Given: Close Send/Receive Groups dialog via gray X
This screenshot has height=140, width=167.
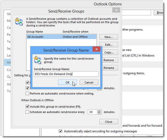Looking at the screenshot, I should coord(116,10).
